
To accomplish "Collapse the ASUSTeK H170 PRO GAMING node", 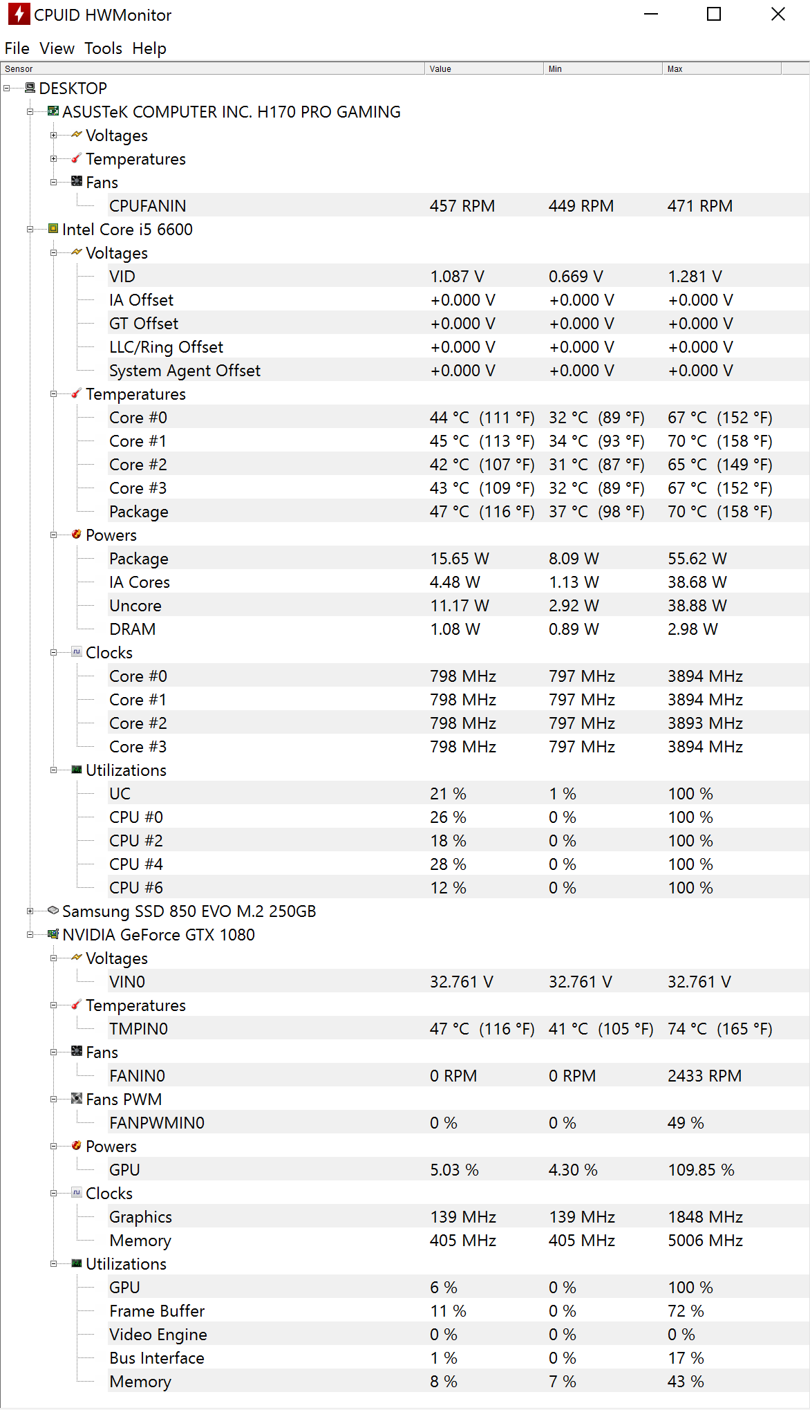I will [30, 112].
